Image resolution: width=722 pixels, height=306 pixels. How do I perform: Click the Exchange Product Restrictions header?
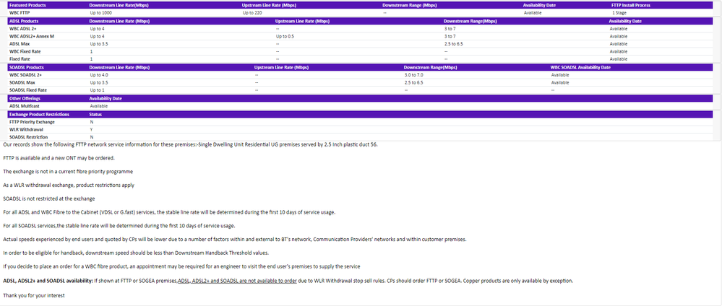point(39,114)
